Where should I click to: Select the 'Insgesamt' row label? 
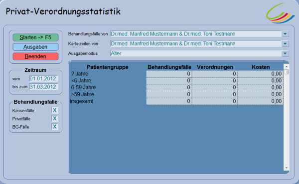pyautogui.click(x=81, y=101)
